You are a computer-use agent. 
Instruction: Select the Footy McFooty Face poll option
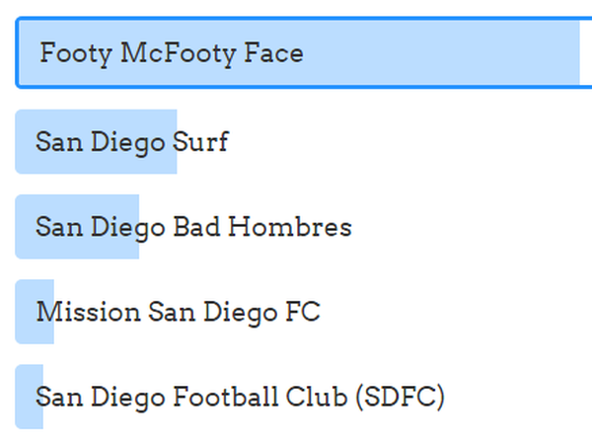tap(296, 53)
